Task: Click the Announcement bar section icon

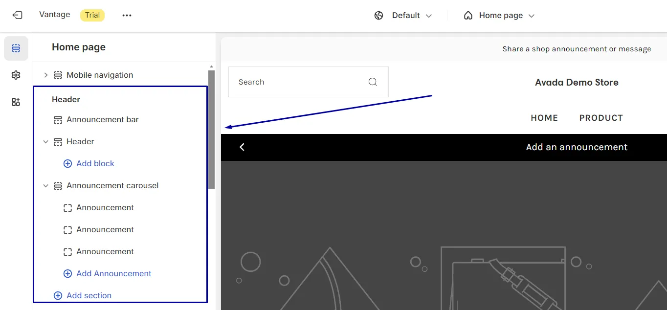Action: 58,120
